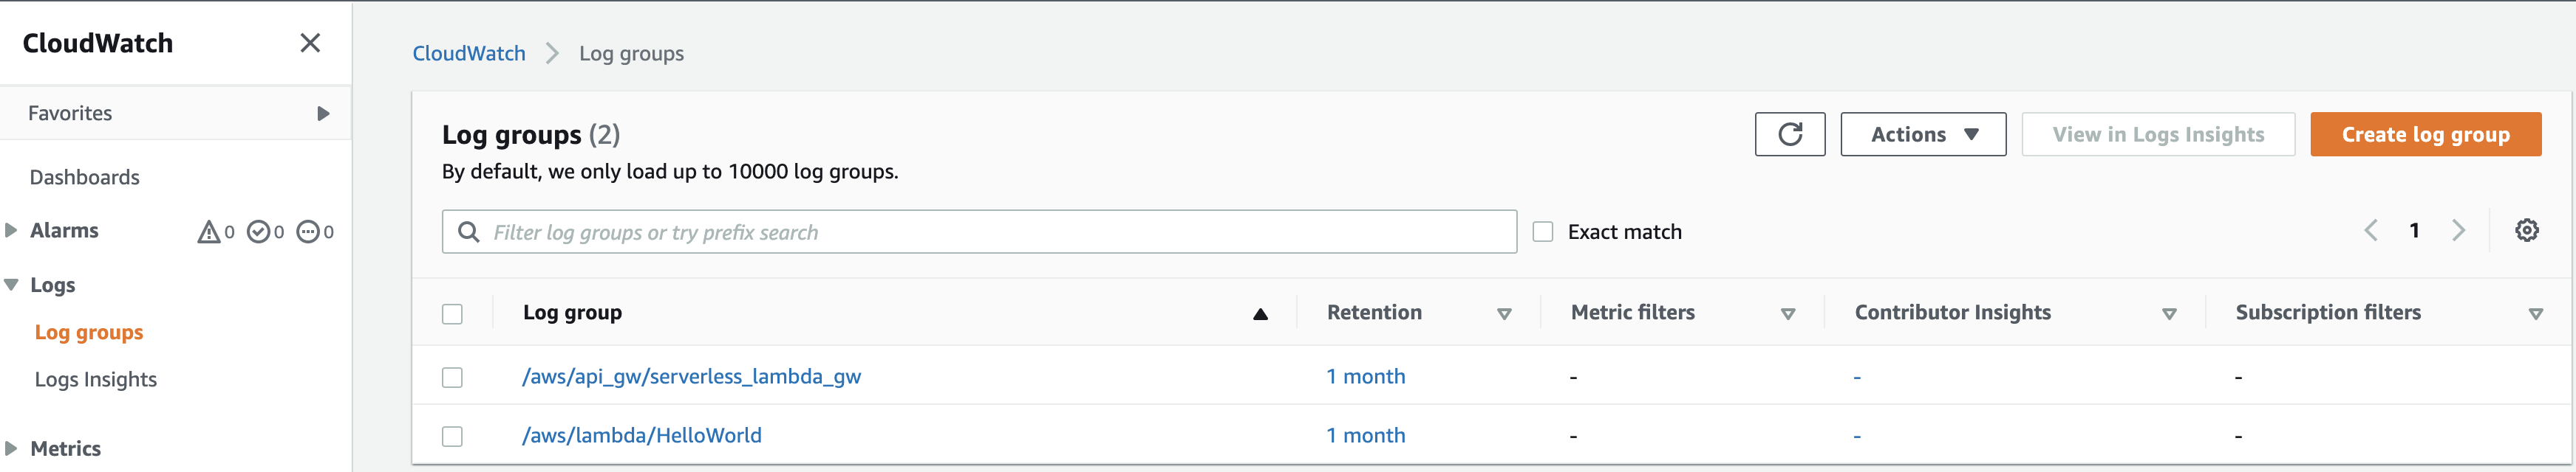2576x472 pixels.
Task: Select the /aws/lambda/HelloWorld row checkbox
Action: 452,436
